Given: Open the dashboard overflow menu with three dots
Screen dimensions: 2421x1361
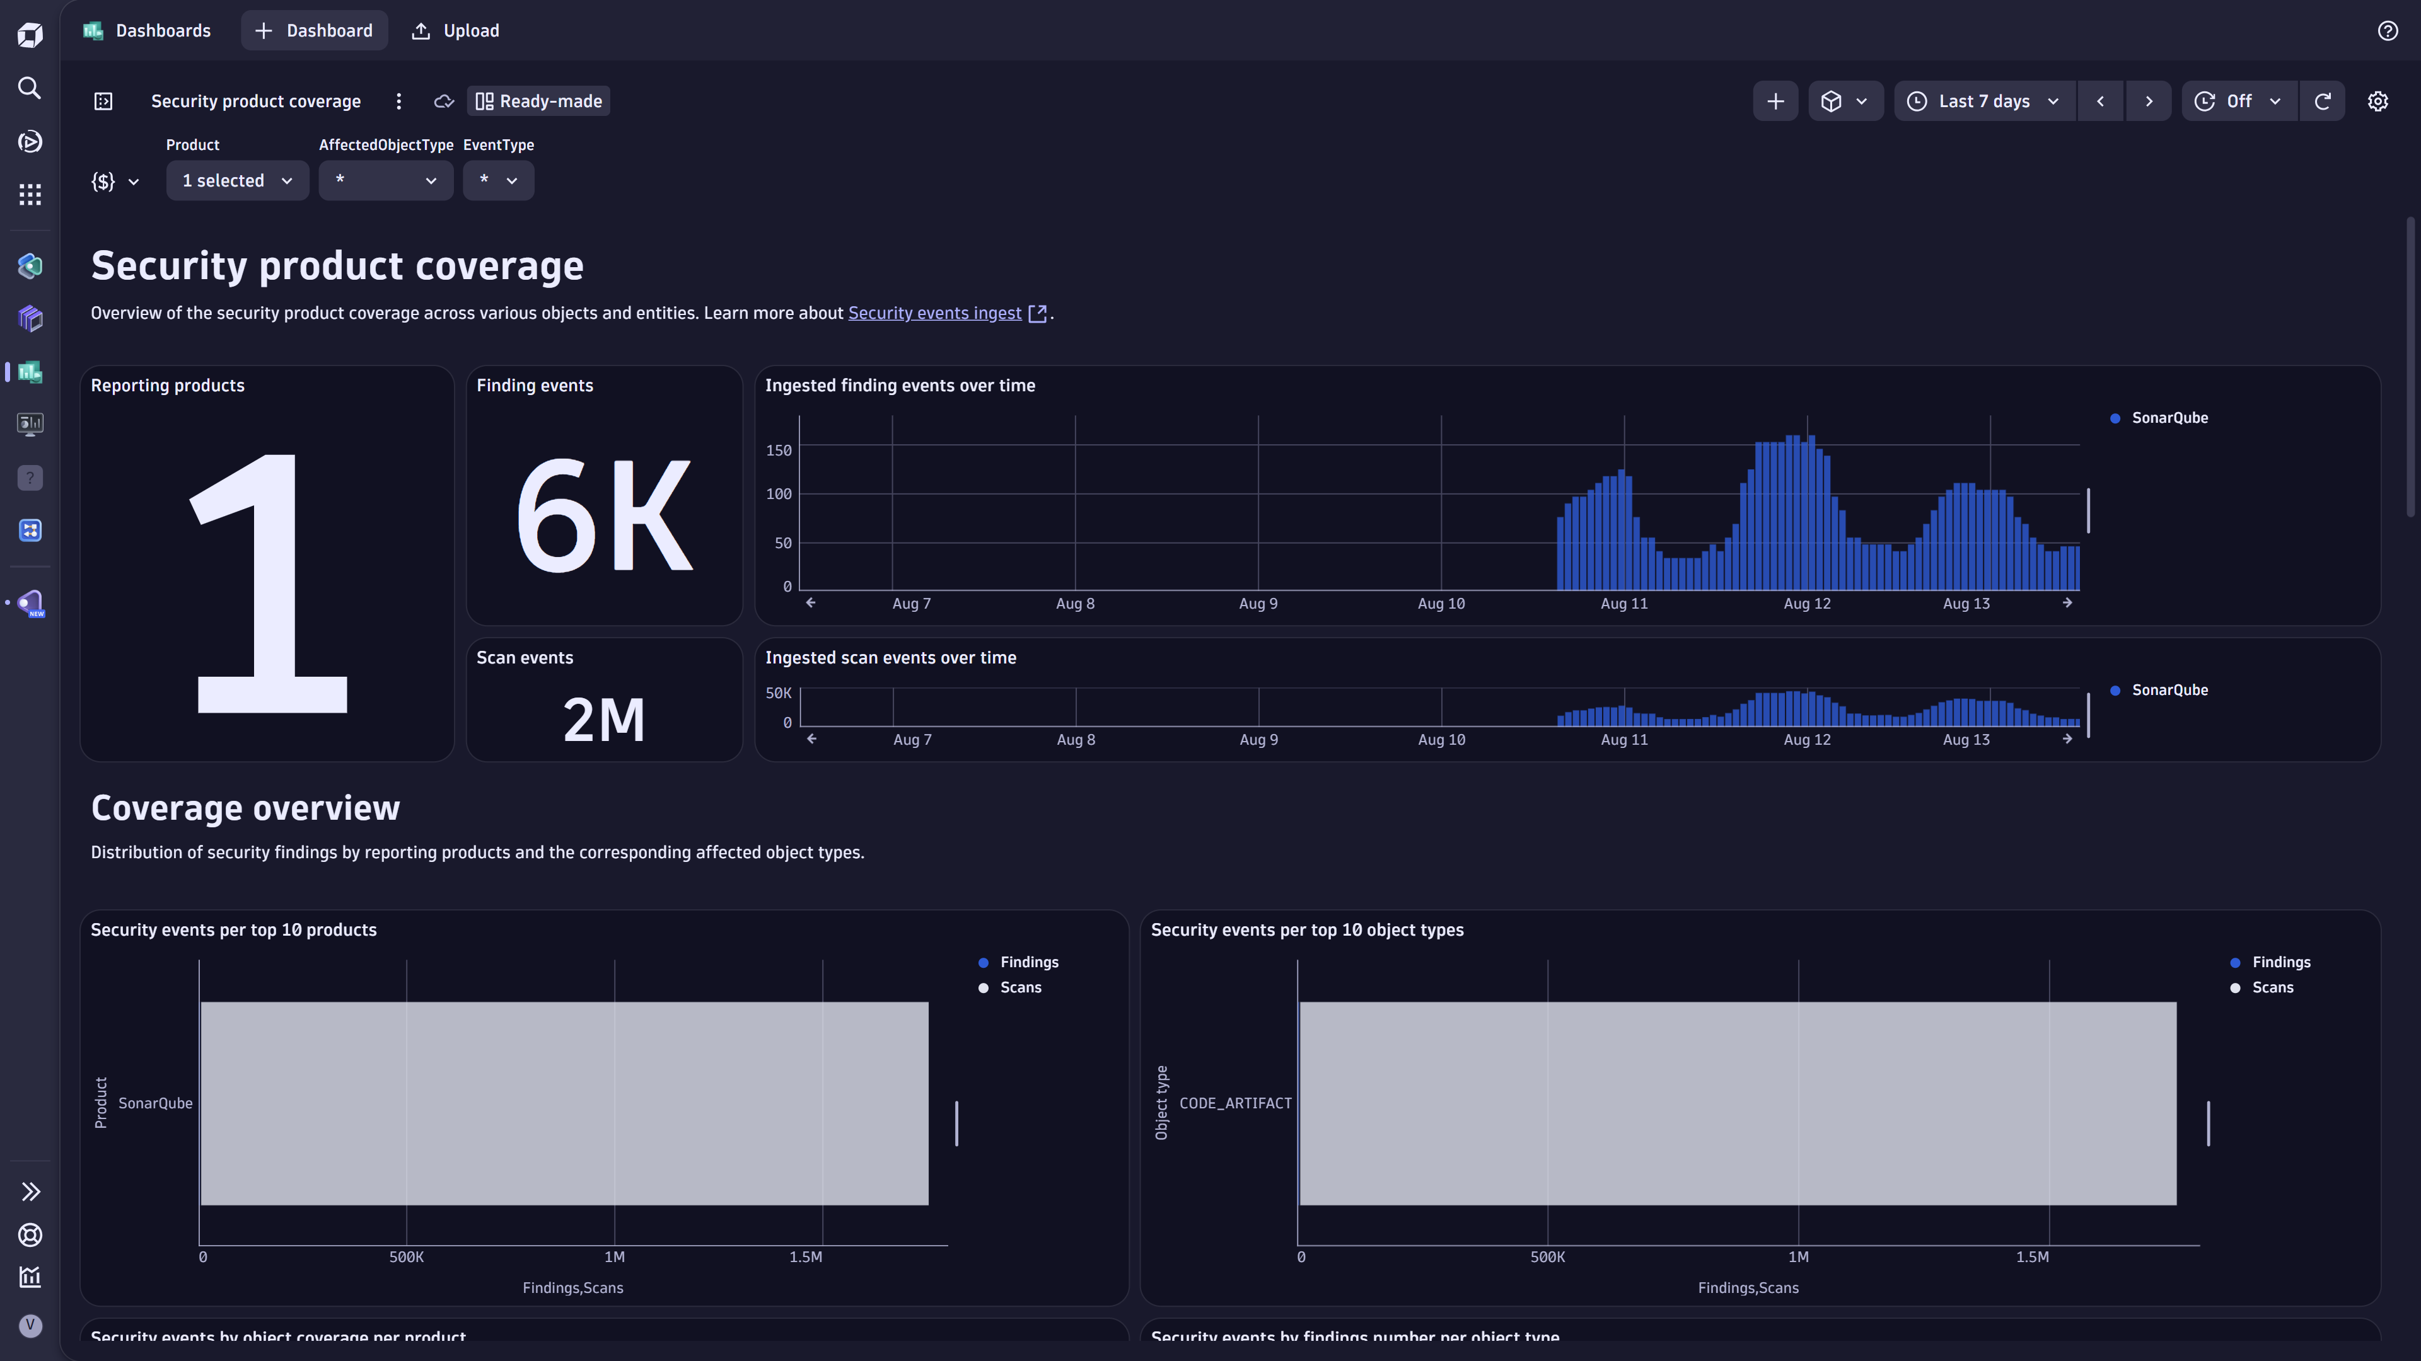Looking at the screenshot, I should tap(398, 101).
